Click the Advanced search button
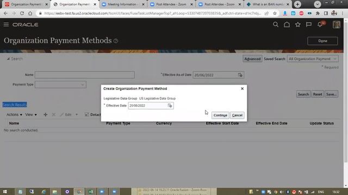Screen dimensions: 348x195 (252, 59)
